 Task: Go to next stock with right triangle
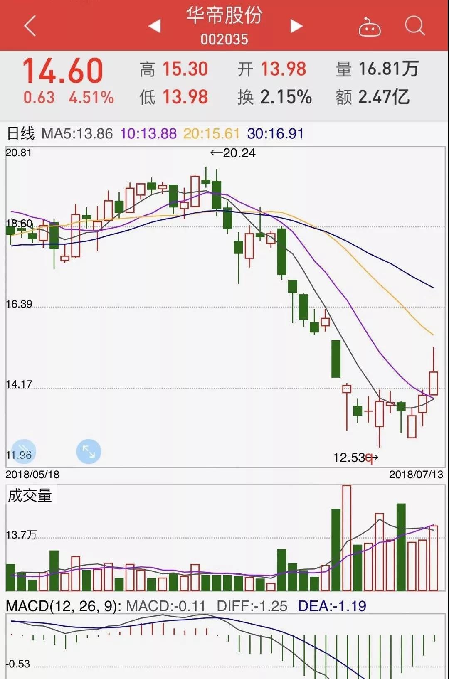click(296, 26)
